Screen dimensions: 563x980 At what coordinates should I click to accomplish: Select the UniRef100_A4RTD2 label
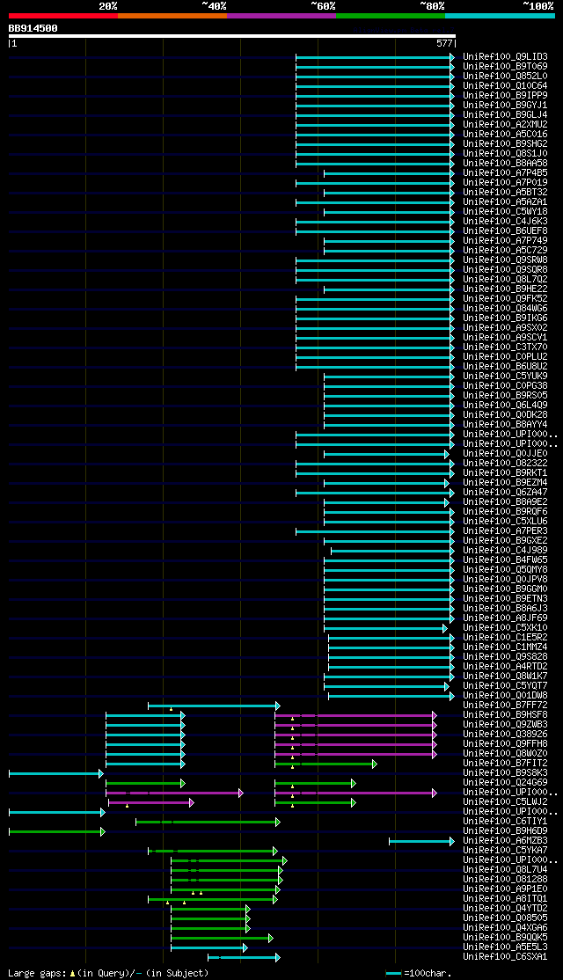click(x=506, y=667)
